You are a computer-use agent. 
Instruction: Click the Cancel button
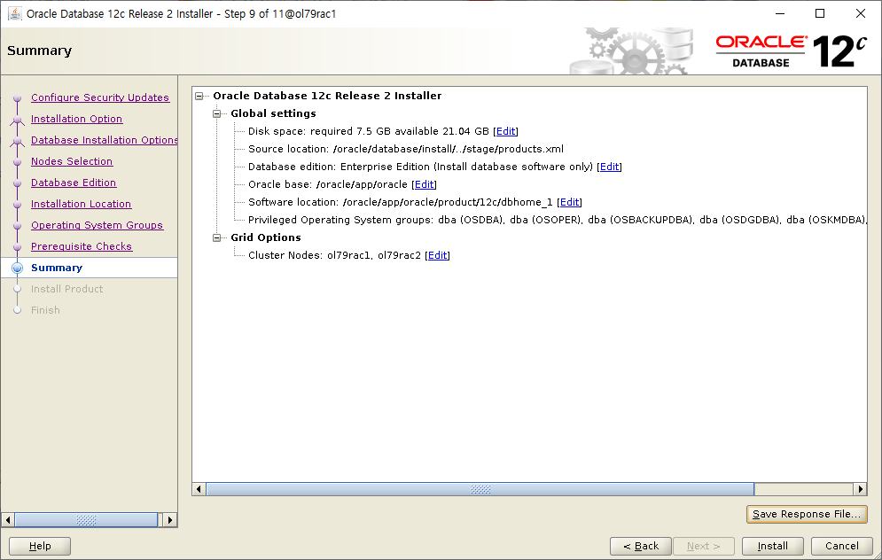(841, 546)
